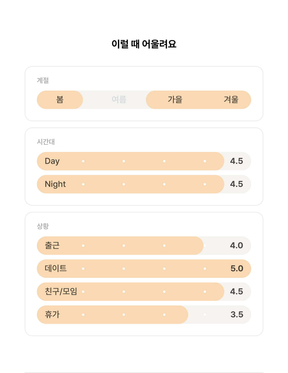
Task: Click the 이럴 때 어울려요 heading
Action: (144, 44)
